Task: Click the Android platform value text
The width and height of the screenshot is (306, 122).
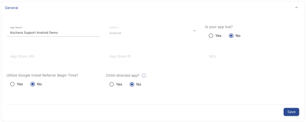Action: (115, 33)
